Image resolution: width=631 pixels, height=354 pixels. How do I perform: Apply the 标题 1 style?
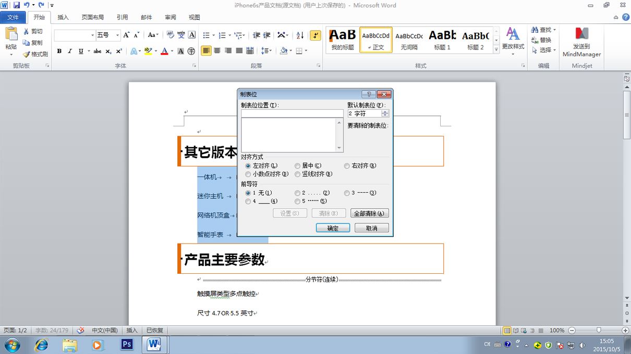coord(442,40)
